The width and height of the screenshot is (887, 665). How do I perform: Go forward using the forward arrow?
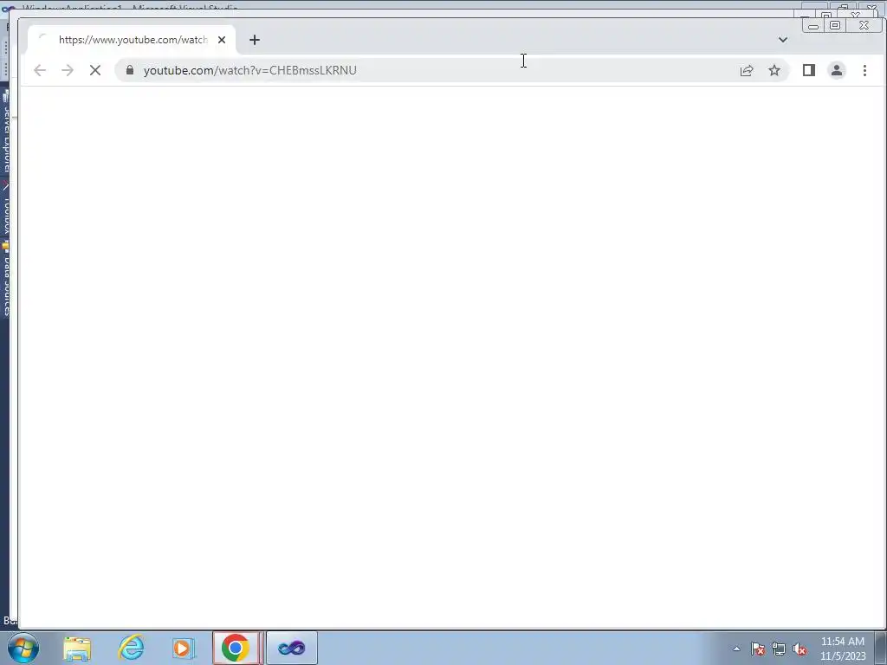(68, 70)
